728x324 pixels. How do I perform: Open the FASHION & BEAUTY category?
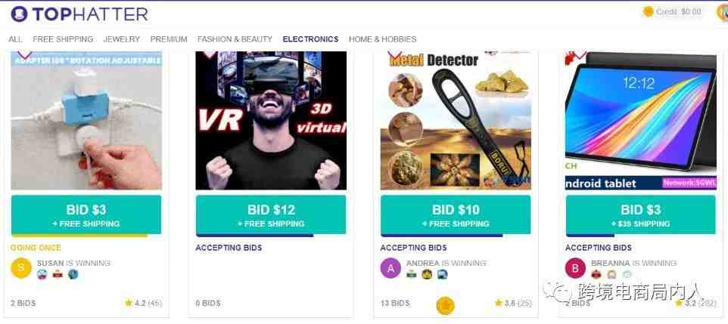click(235, 39)
